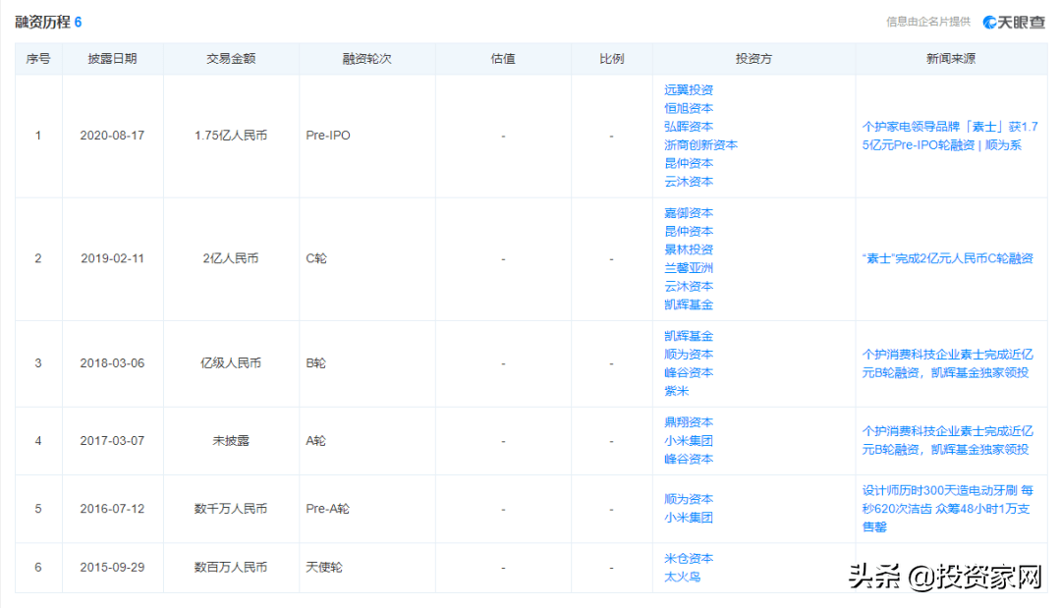1061x608 pixels.
Task: Open news link about 1.75亿元Pre-IPO轮融资
Action: 949,136
